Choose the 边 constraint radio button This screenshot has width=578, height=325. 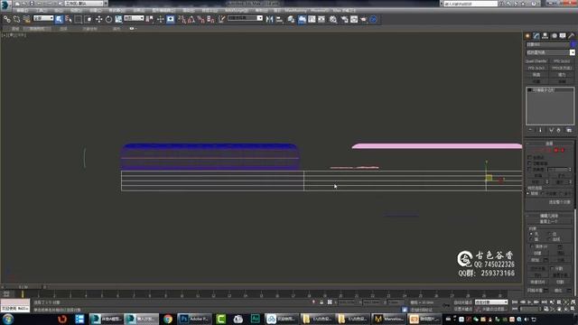pos(549,234)
